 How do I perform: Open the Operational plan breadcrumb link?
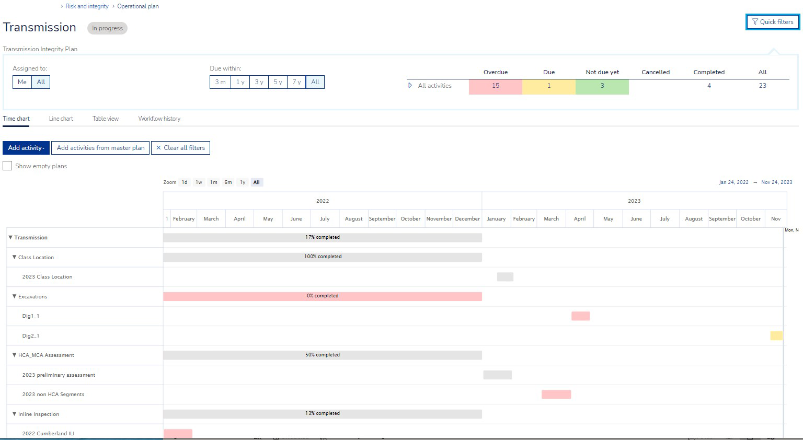137,6
